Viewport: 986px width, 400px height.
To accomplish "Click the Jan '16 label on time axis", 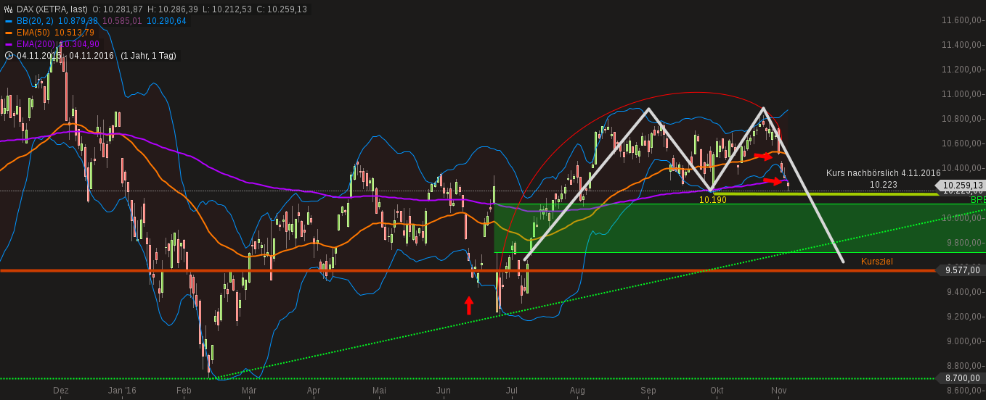I will point(122,391).
